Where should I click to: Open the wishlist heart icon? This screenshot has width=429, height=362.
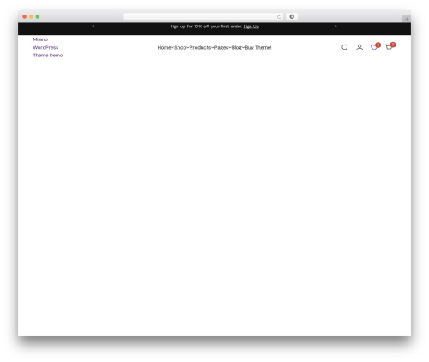[374, 47]
